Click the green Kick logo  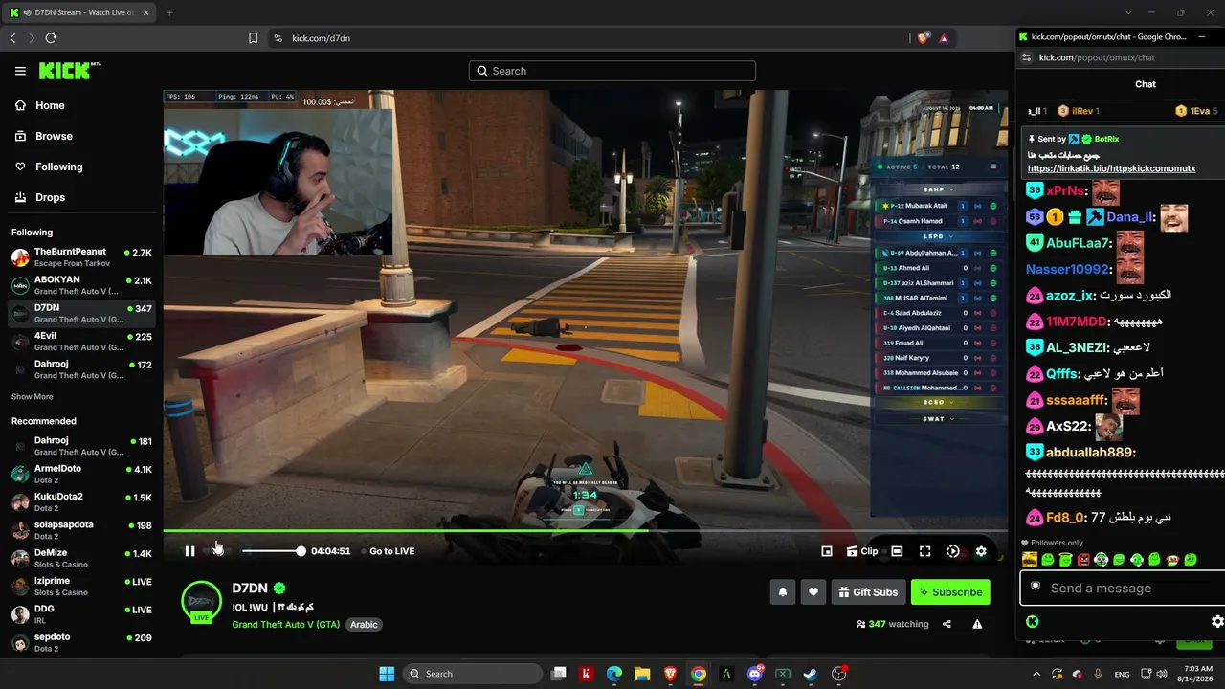[x=68, y=71]
